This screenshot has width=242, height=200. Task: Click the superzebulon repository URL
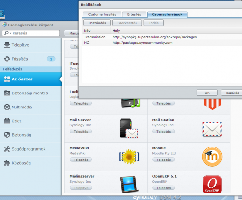click(154, 37)
